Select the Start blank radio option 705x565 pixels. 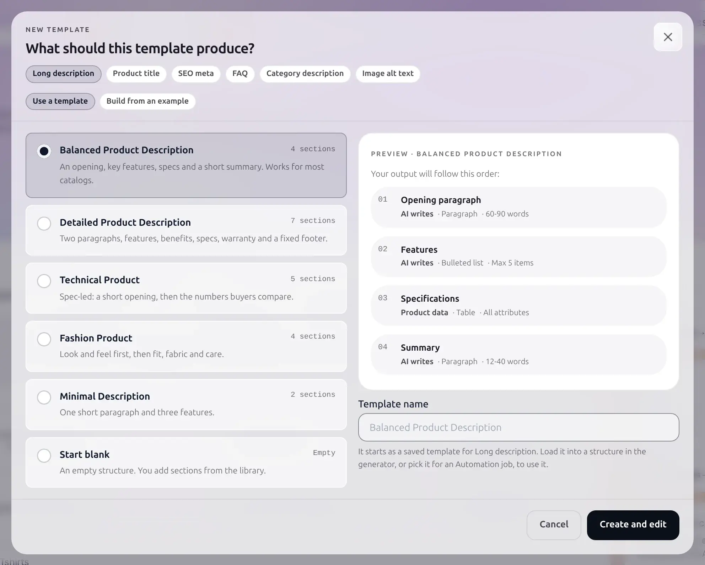tap(44, 456)
